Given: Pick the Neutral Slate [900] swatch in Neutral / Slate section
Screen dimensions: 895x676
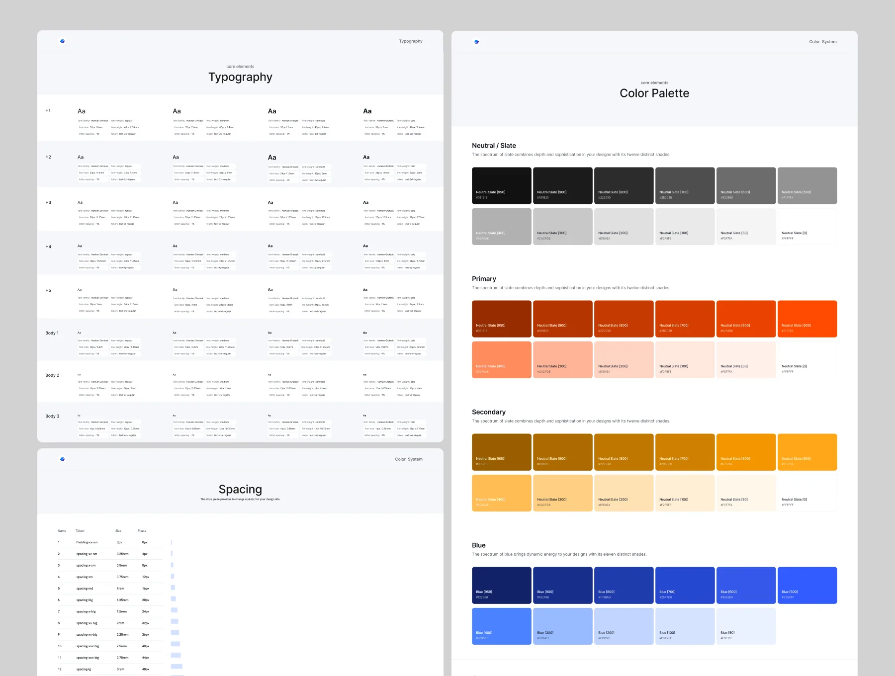Looking at the screenshot, I should click(x=562, y=186).
